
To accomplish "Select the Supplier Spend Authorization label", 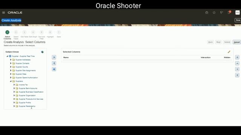I will click(x=27, y=78).
